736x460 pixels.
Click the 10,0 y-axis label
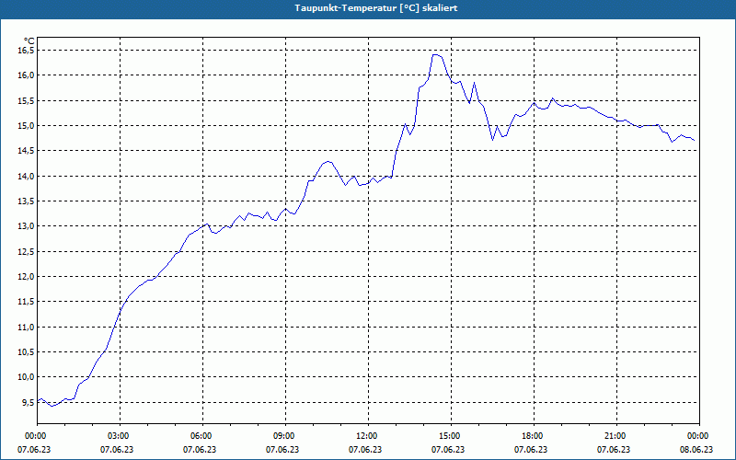point(27,377)
